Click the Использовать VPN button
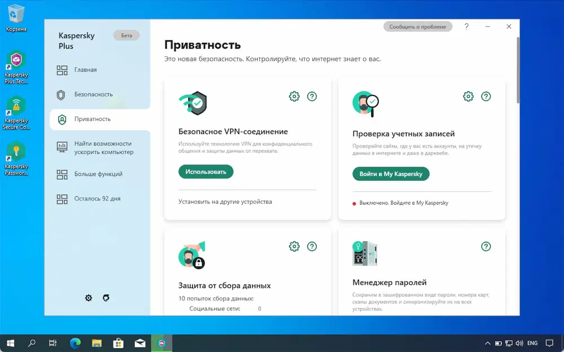This screenshot has width=564, height=352. 206,172
